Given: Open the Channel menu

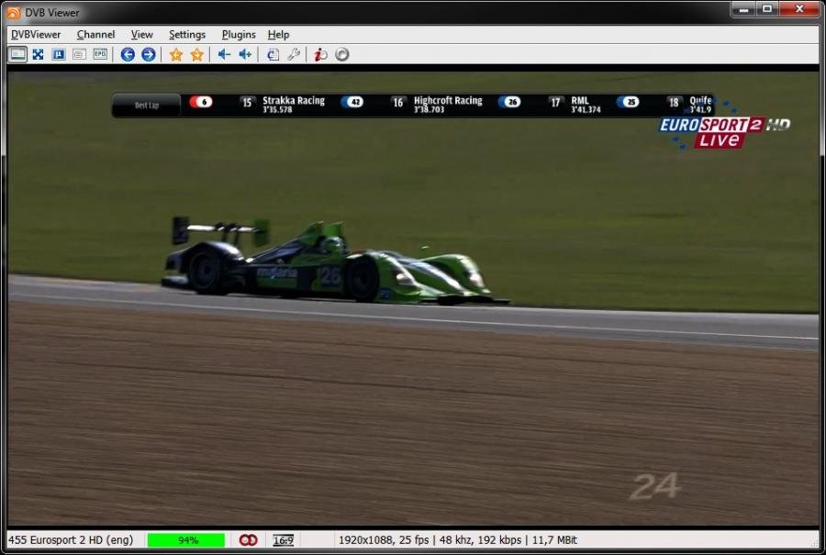Looking at the screenshot, I should tap(95, 34).
